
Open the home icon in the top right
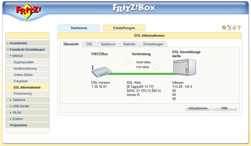click(224, 28)
